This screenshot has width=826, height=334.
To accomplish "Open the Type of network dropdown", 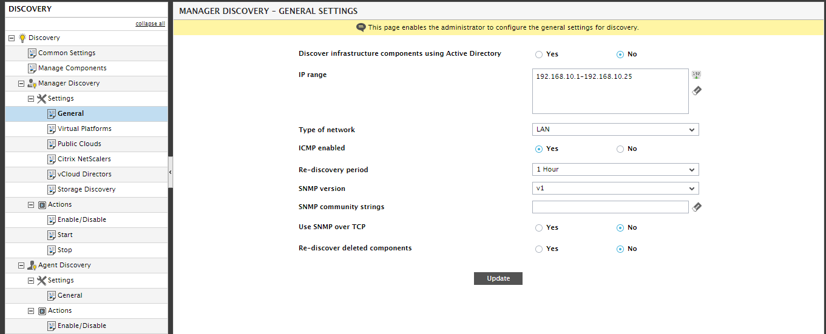I will pyautogui.click(x=615, y=130).
